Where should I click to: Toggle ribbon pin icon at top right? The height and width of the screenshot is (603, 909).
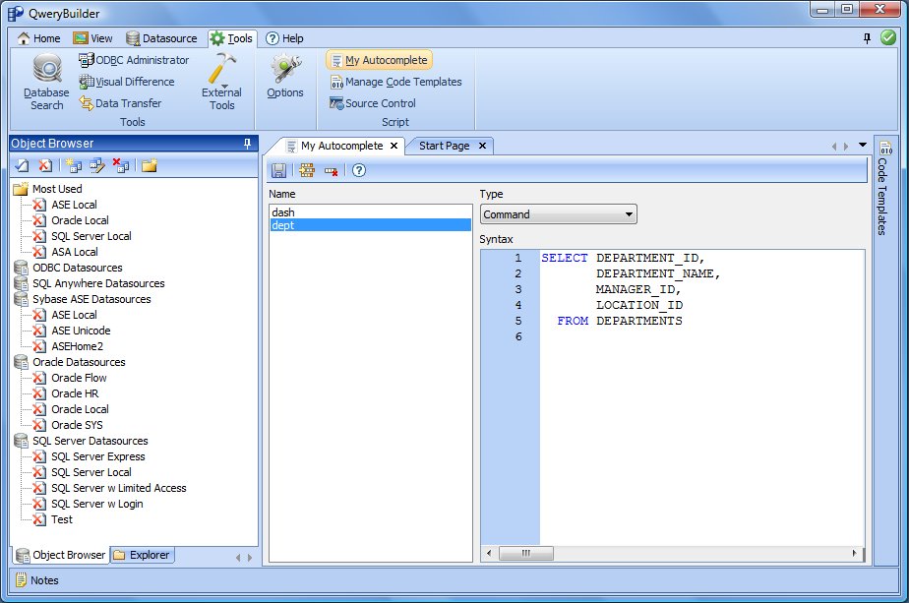(868, 38)
